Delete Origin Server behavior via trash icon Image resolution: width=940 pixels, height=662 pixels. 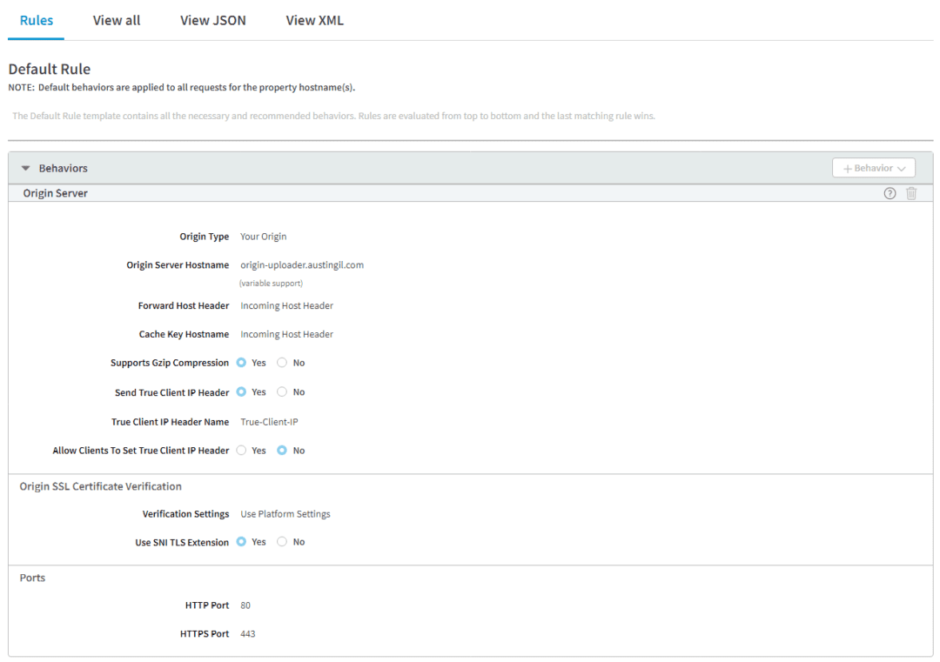click(x=911, y=193)
